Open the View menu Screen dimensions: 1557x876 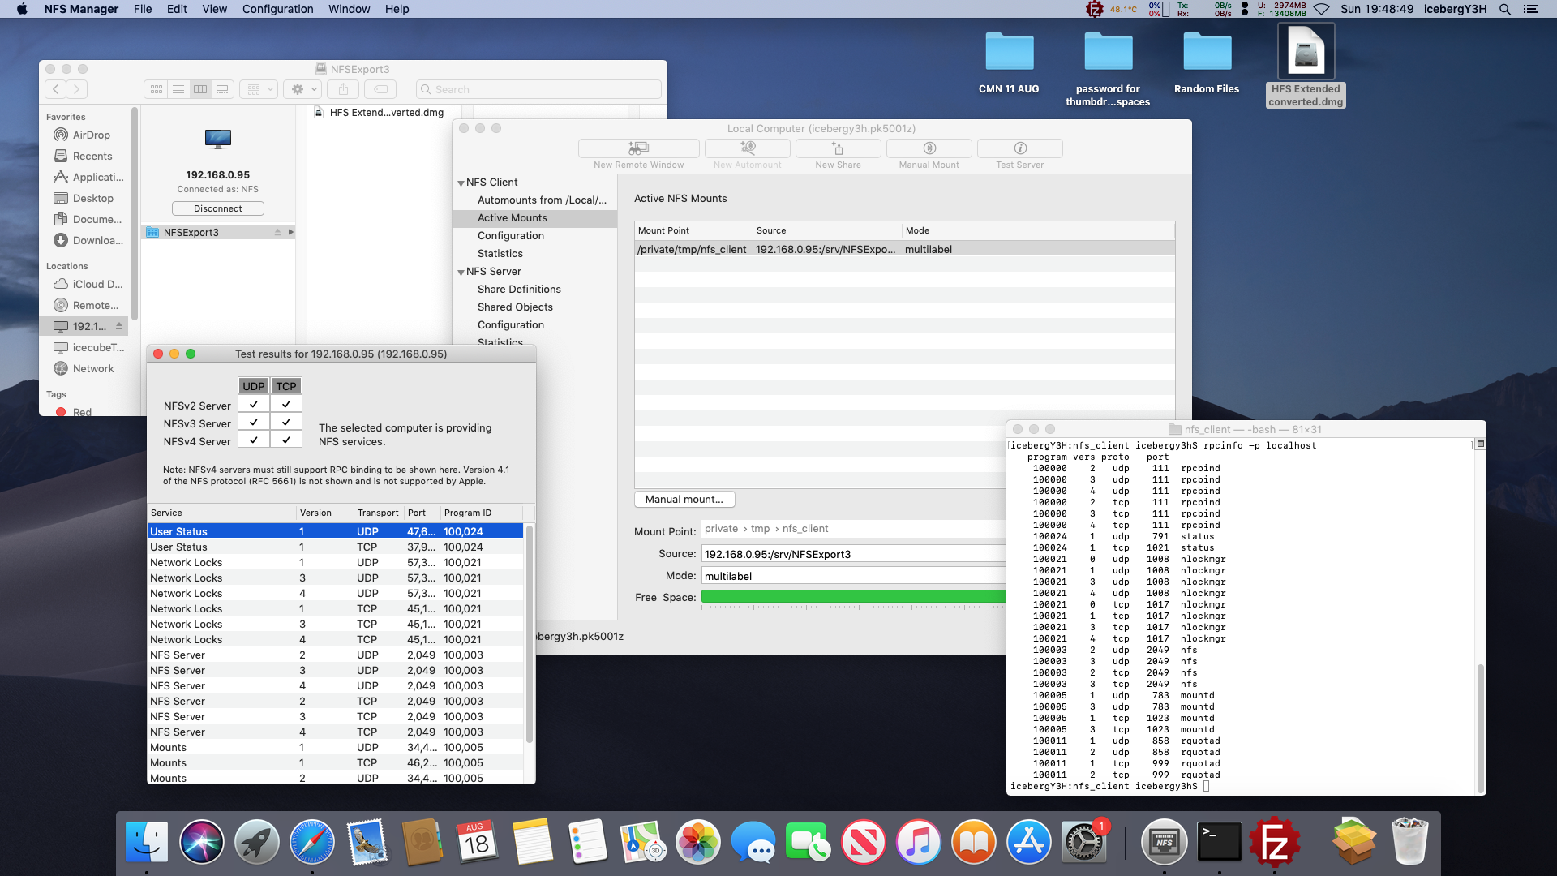(214, 9)
